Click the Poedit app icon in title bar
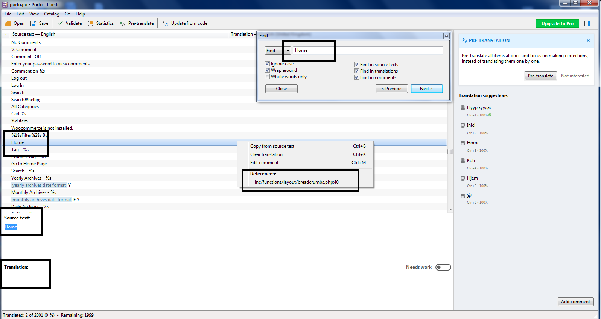The height and width of the screenshot is (319, 601). click(5, 5)
